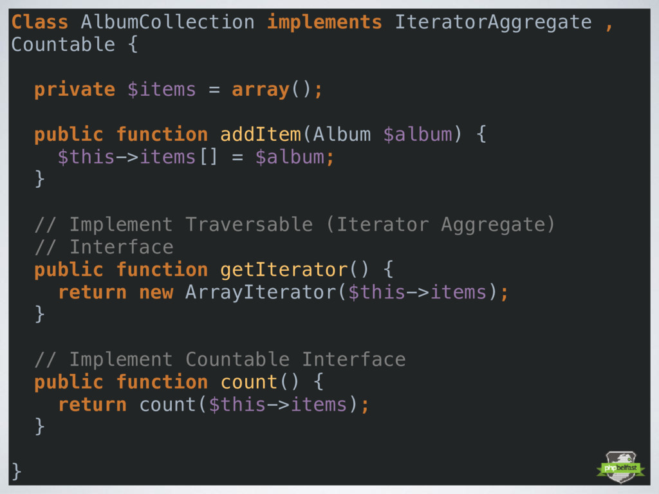Click the phpbelfast badge logo
This screenshot has height=494, width=659.
[621, 467]
